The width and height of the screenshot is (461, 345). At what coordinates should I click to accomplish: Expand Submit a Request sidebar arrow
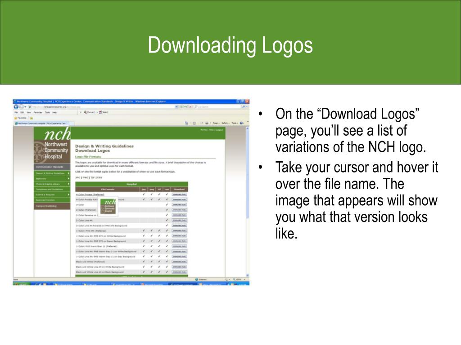68,195
